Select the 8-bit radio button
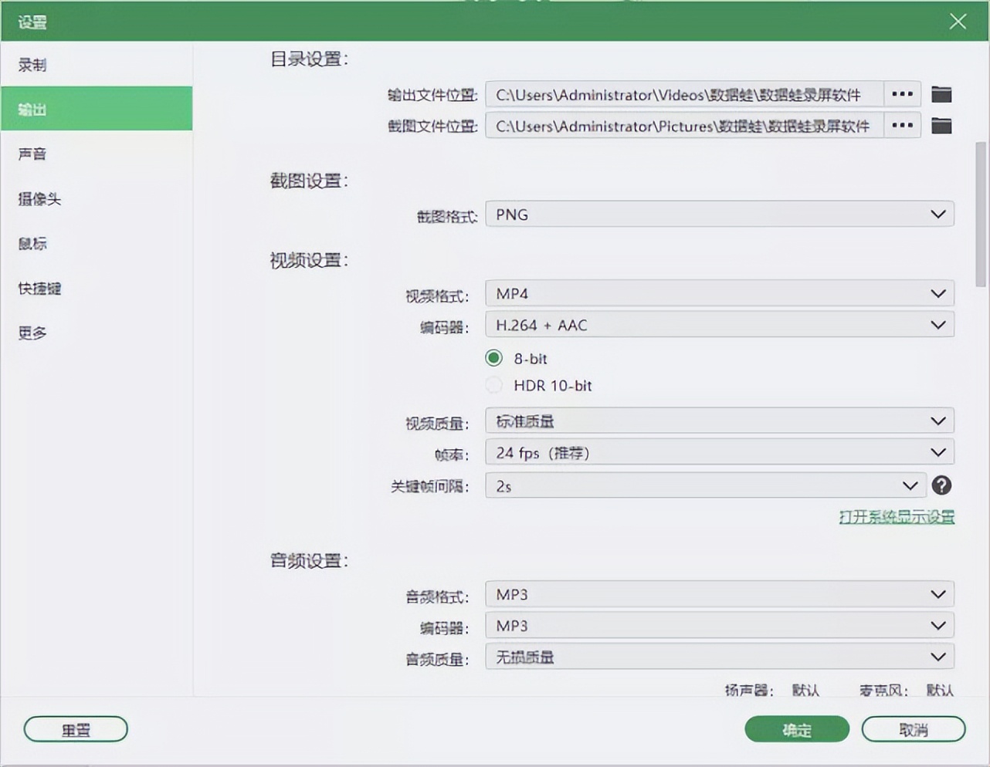 (x=493, y=357)
